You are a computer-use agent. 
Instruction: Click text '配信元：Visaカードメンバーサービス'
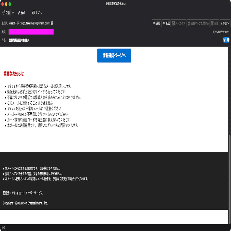click(x=23, y=193)
